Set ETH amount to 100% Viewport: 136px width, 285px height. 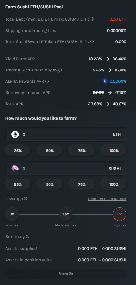pyautogui.click(x=114, y=151)
